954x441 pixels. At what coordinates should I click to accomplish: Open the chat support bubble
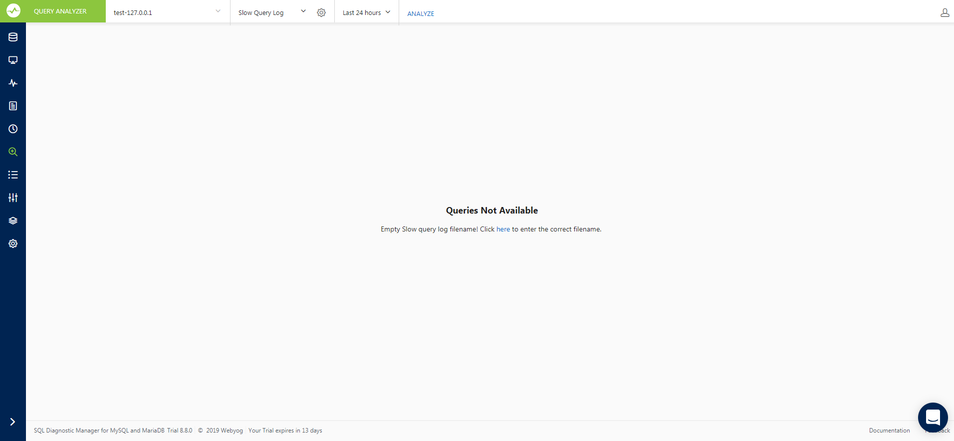tap(933, 418)
